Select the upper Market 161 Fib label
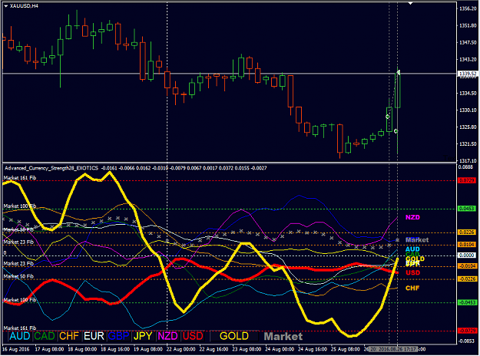This screenshot has width=480, height=356. tap(20, 178)
